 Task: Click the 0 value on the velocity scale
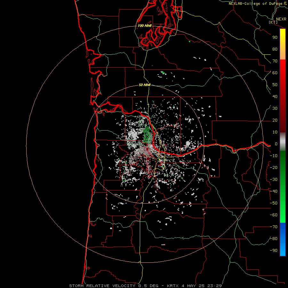(276, 144)
